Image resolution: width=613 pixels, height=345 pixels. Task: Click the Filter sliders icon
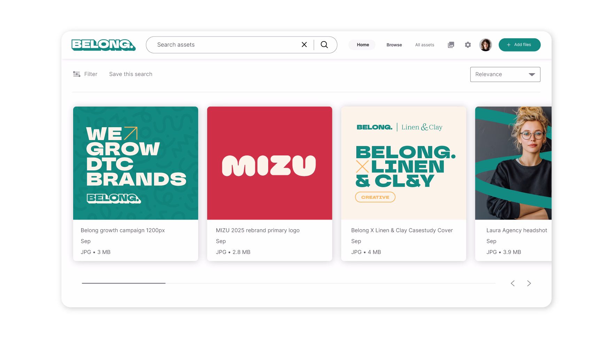(x=77, y=74)
